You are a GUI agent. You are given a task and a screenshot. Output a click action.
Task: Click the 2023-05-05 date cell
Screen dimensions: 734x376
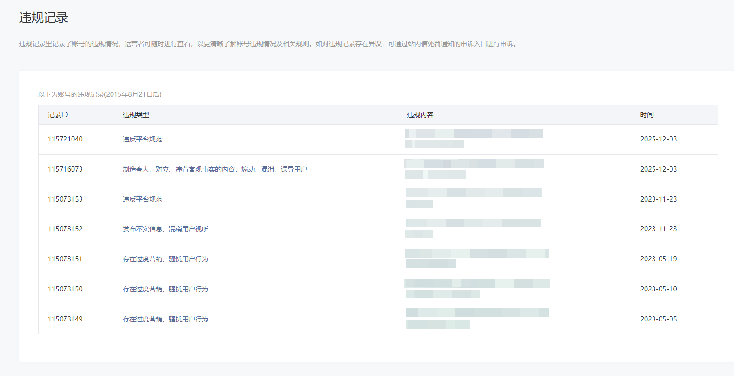coord(658,319)
